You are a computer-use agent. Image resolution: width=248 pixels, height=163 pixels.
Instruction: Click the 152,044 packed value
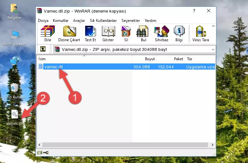pos(166,67)
